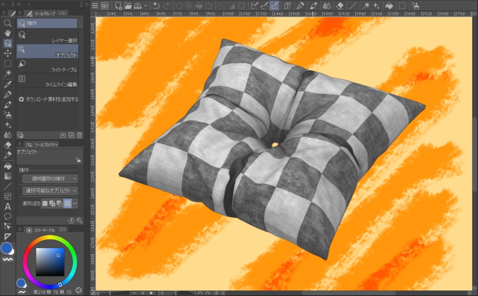Choose the タイムライン編集 sub tool
This screenshot has width=478, height=296.
pyautogui.click(x=48, y=81)
